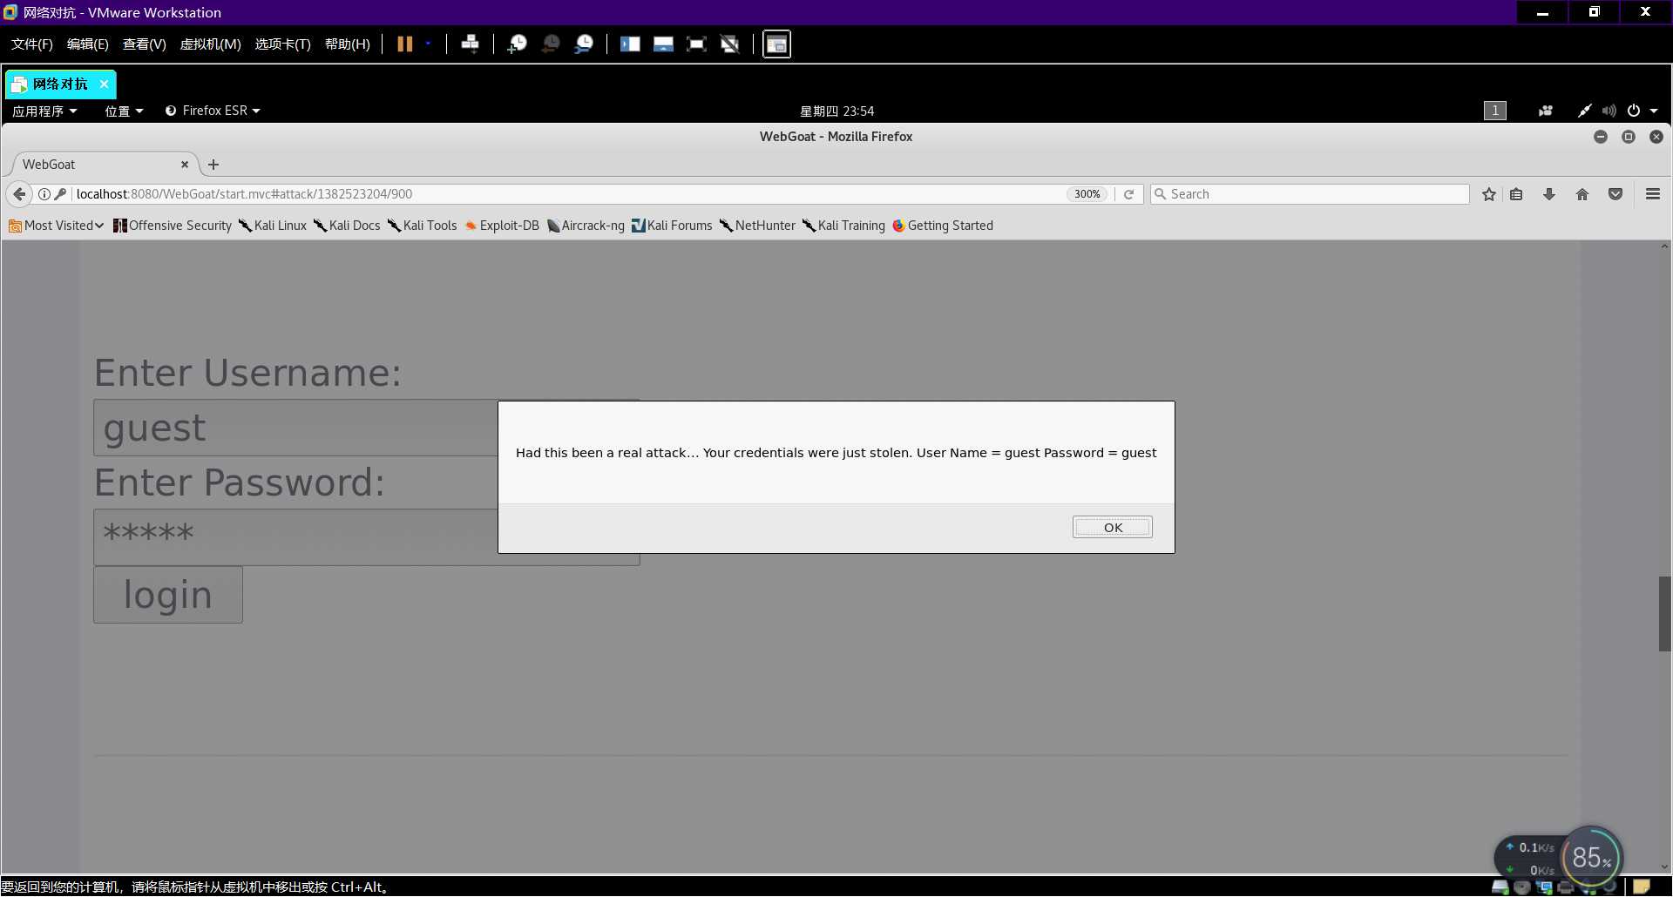Screen dimensions: 1673x897
Task: Open the power system menu in panel
Action: point(1642,111)
